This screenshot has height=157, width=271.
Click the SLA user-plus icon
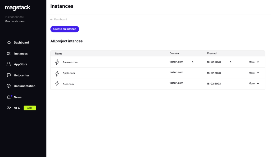coord(9,108)
